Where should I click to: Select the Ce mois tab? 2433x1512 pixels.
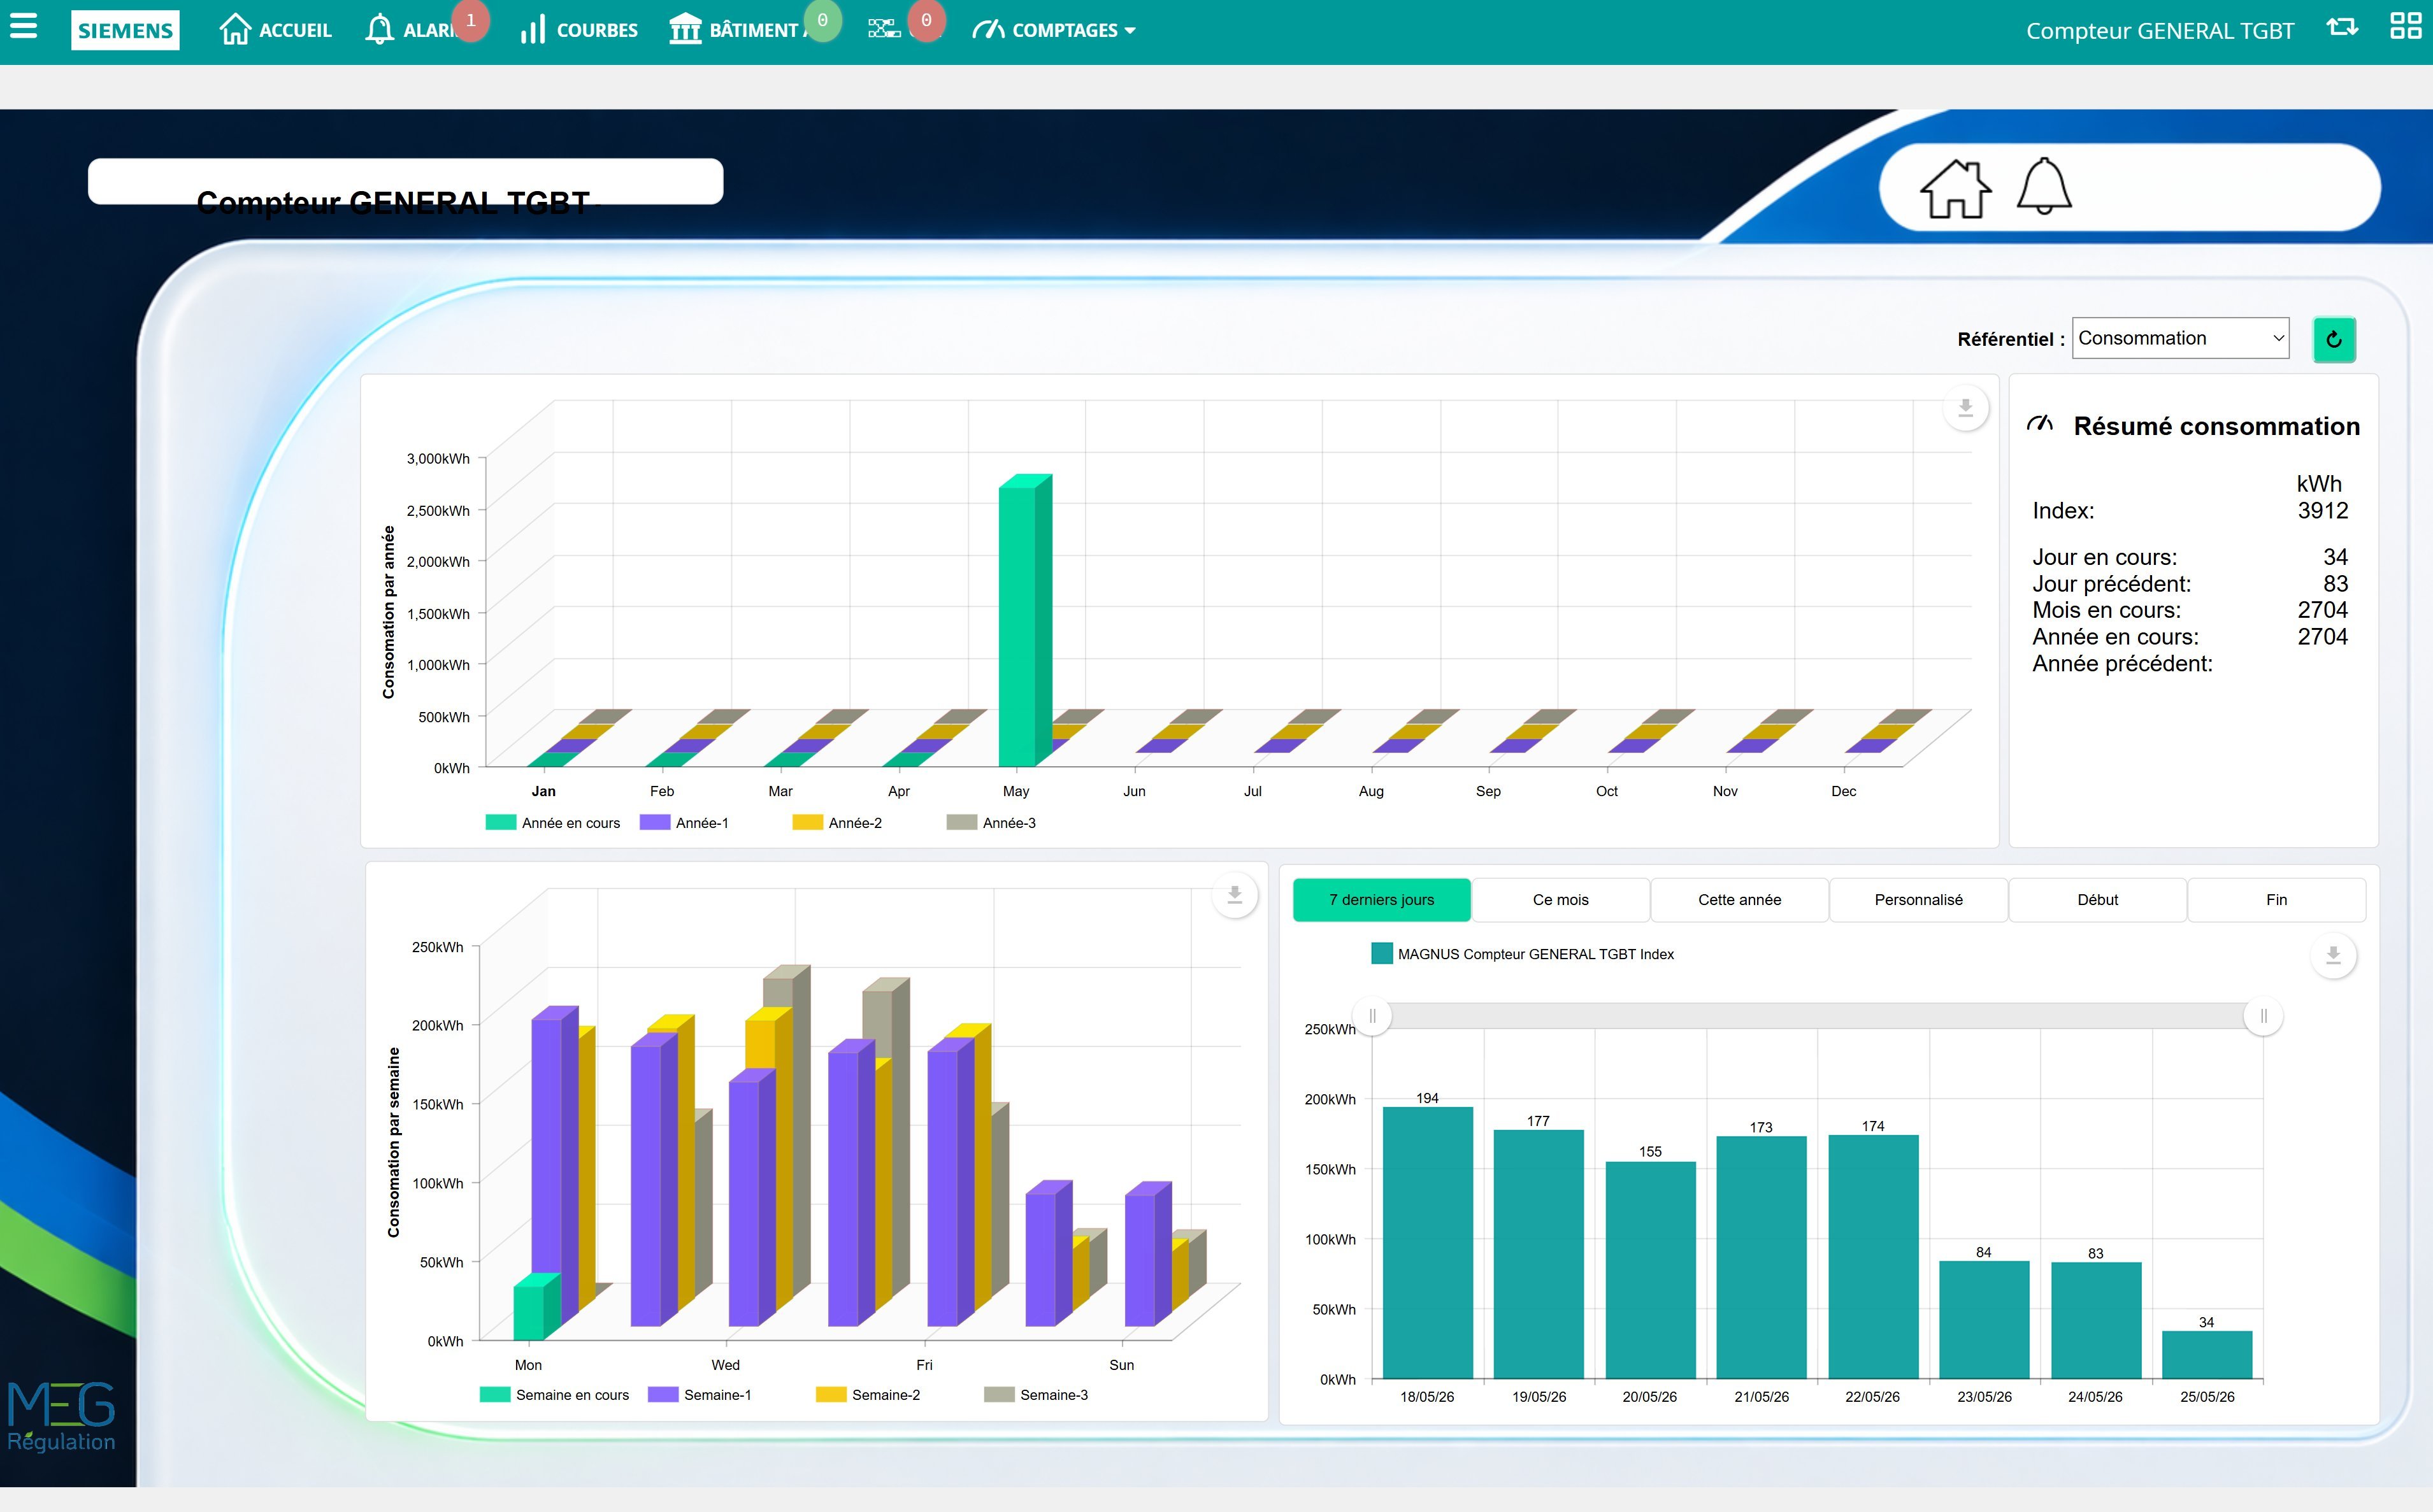1560,900
